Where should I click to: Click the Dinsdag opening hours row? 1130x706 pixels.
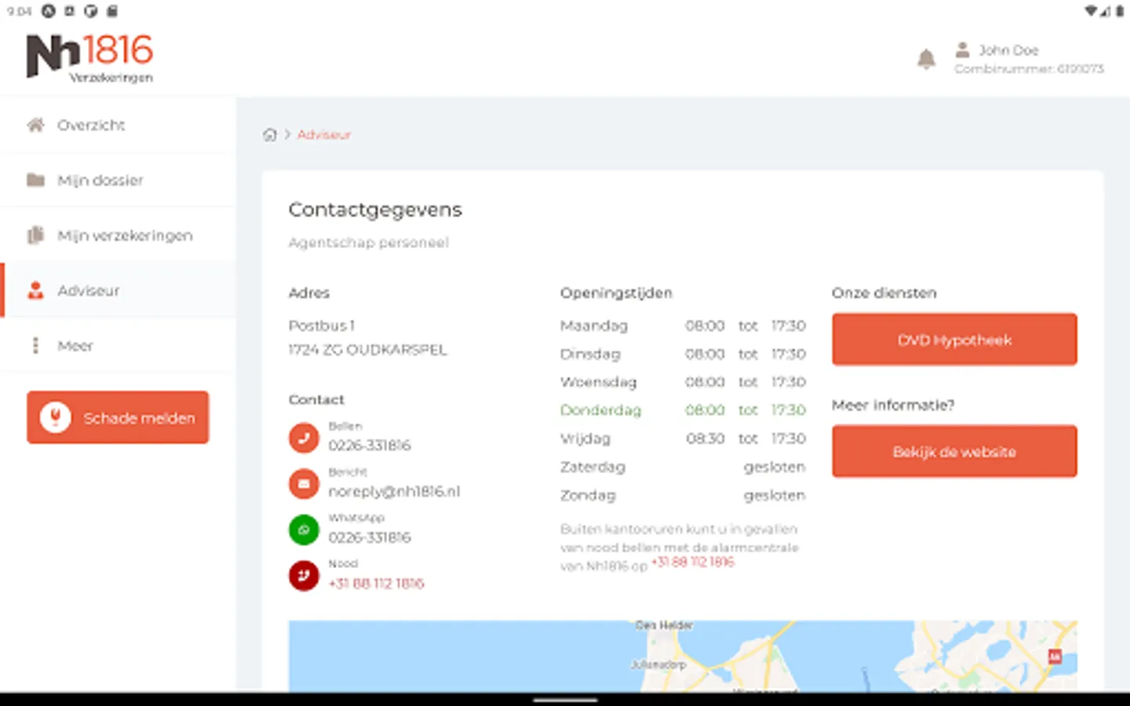(x=683, y=354)
